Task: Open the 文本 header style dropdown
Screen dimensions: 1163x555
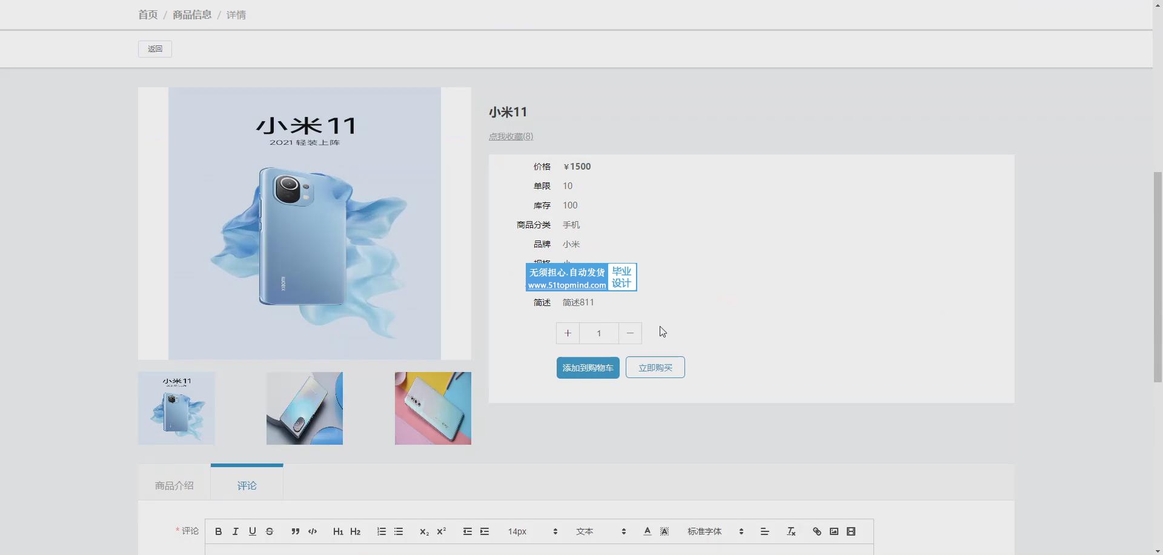Action: (x=601, y=531)
